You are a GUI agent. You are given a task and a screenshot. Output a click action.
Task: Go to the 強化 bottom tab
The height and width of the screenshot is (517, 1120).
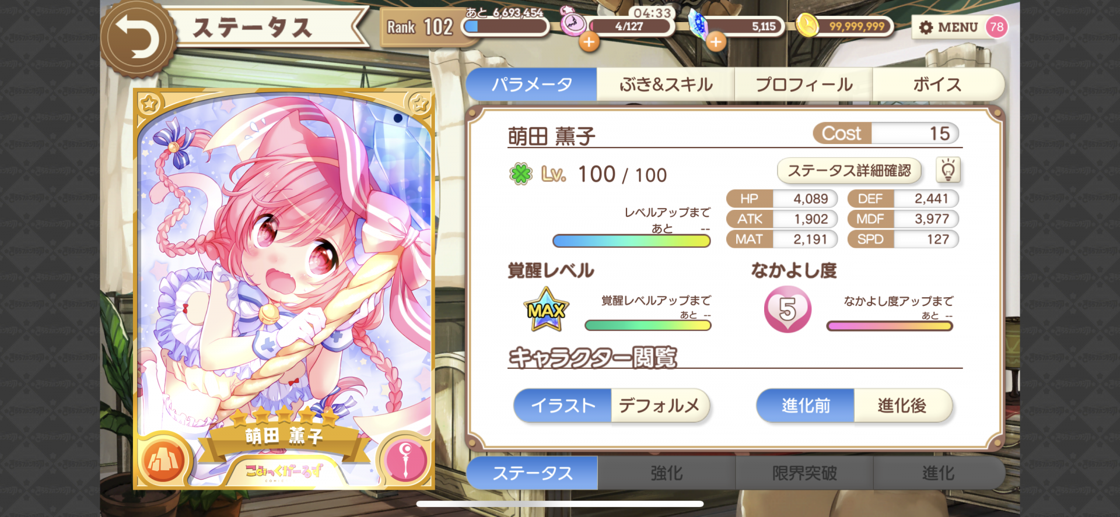pos(667,473)
